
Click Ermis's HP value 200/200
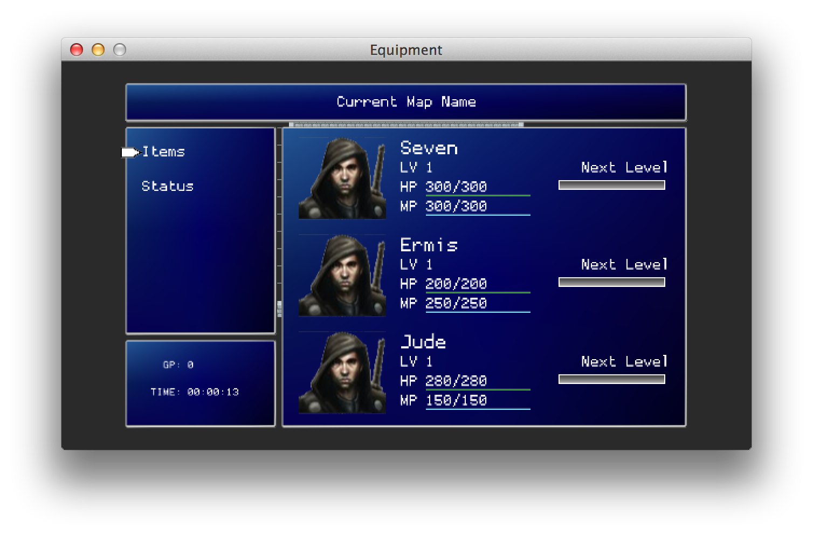(x=456, y=284)
